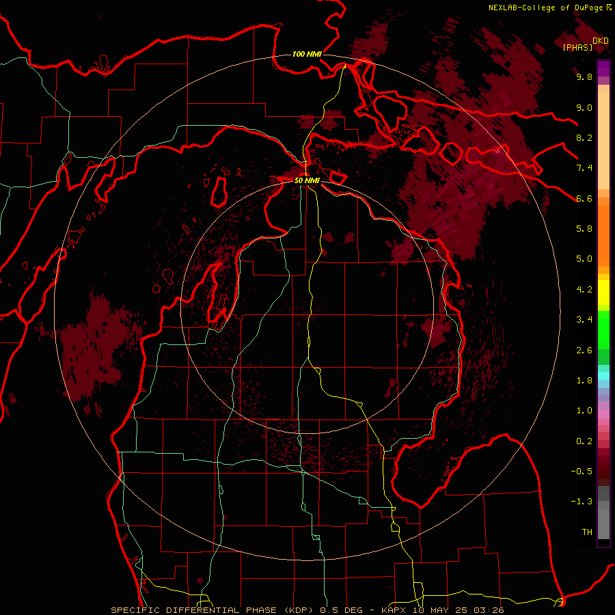
Task: Click the bright green color bar segment
Action: 603,329
